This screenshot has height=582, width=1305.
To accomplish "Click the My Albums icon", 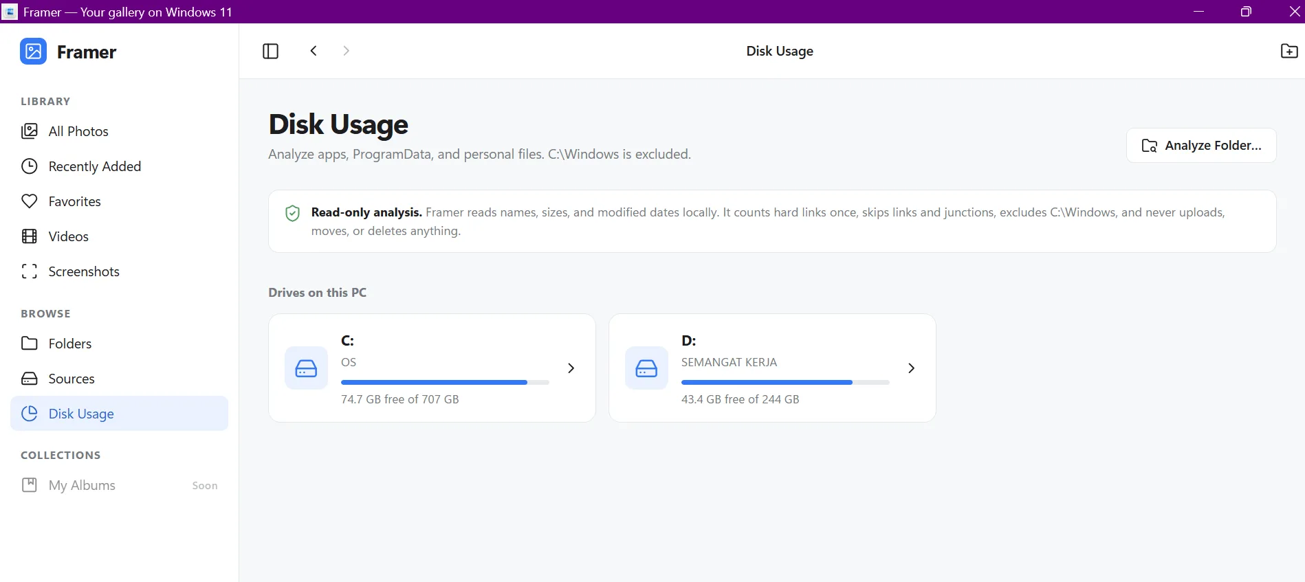I will (30, 485).
